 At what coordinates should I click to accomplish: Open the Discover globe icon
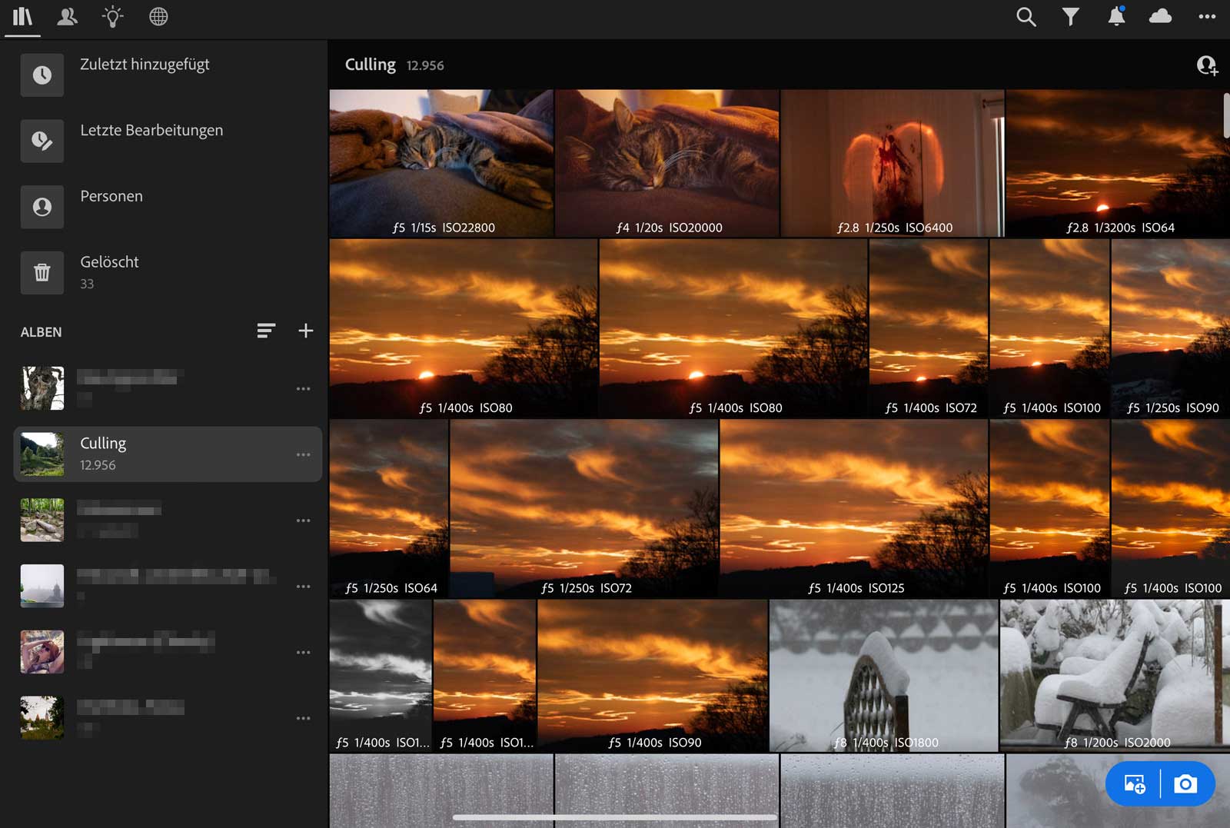click(x=158, y=17)
